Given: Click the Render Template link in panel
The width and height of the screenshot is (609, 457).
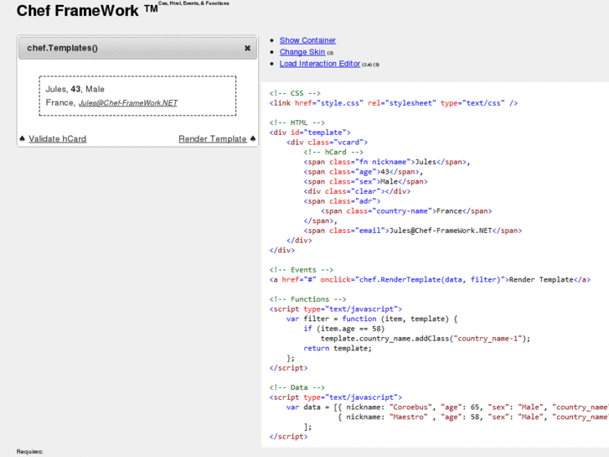Looking at the screenshot, I should tap(213, 139).
